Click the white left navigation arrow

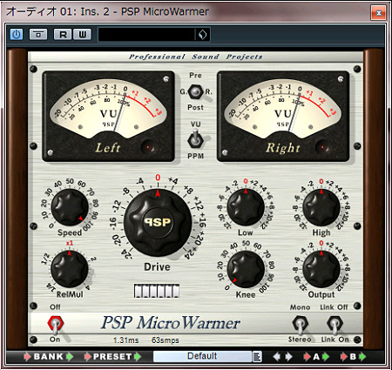[276, 356]
